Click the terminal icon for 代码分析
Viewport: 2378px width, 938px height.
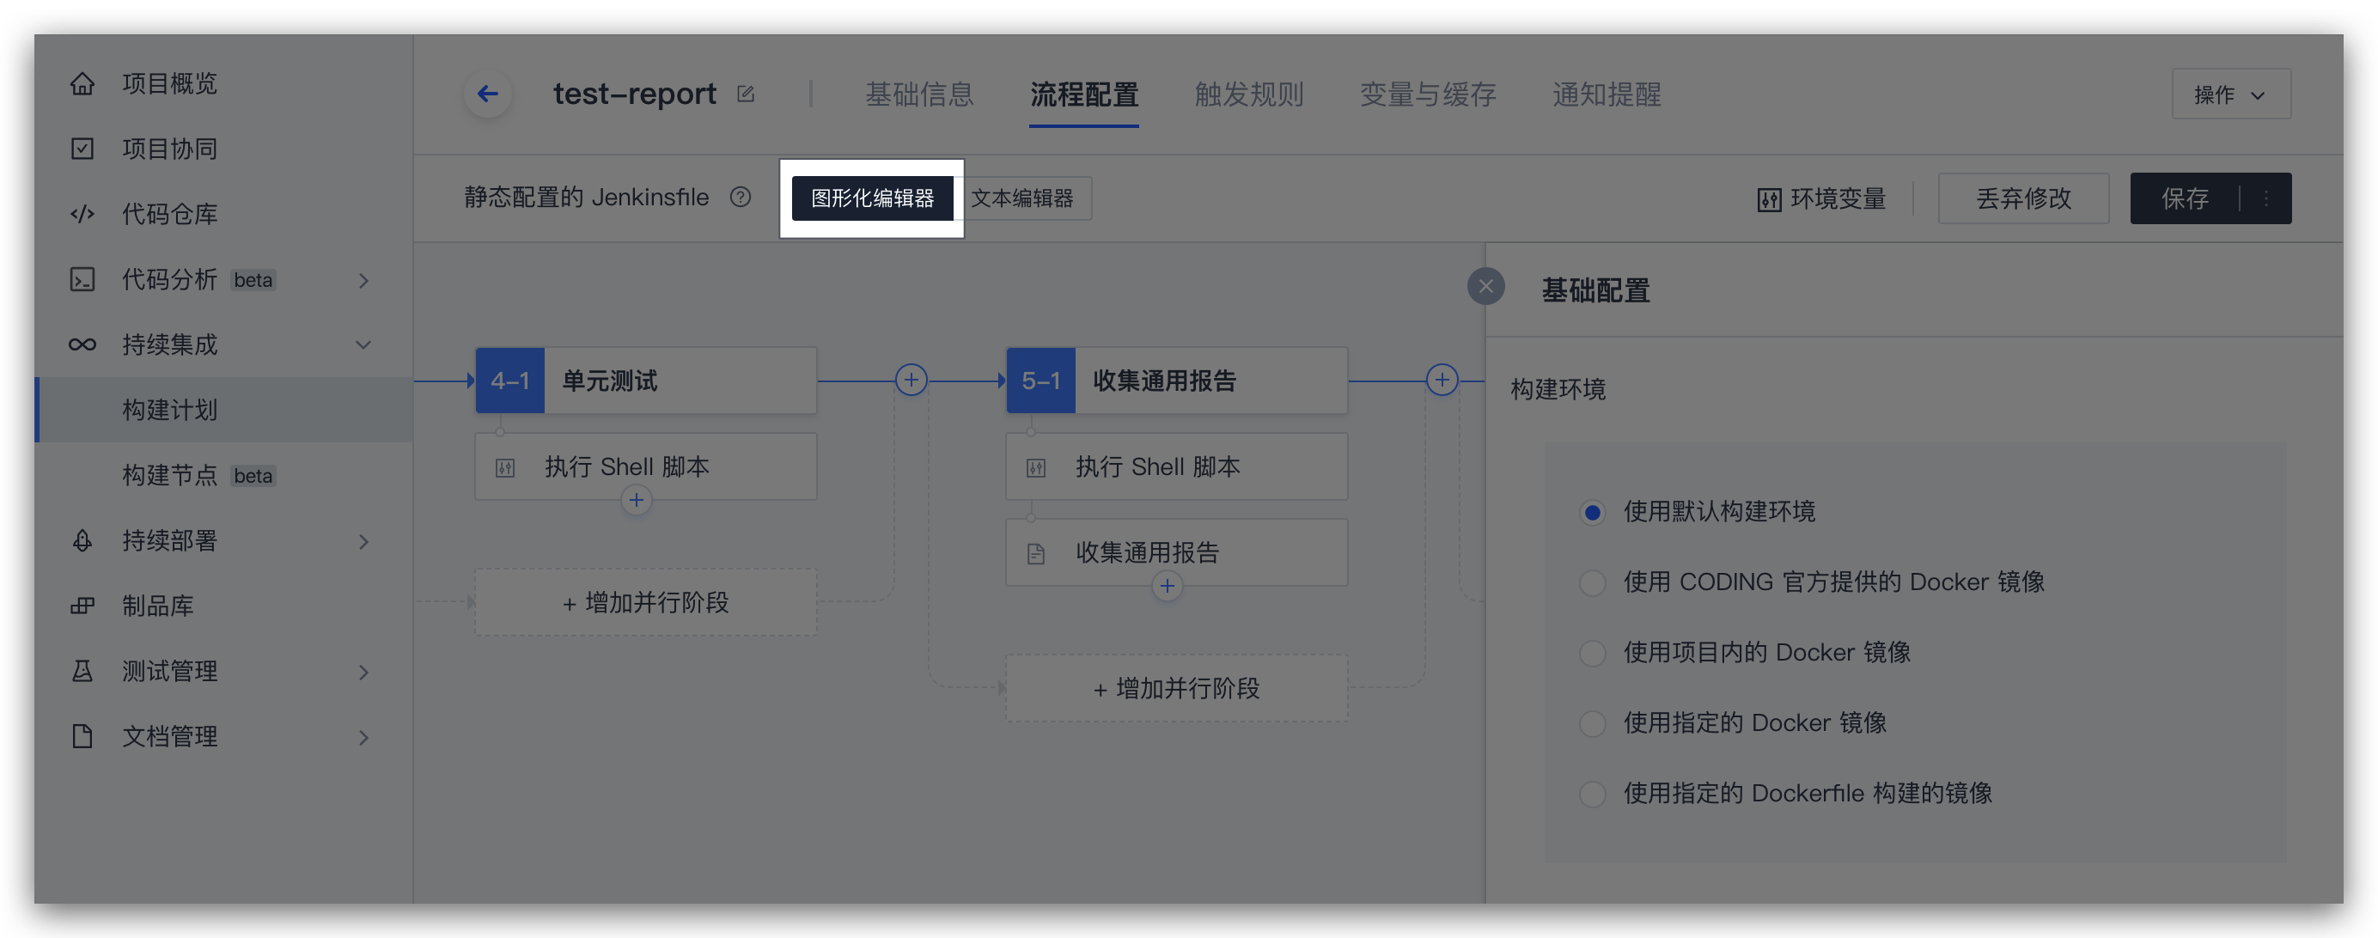tap(82, 280)
